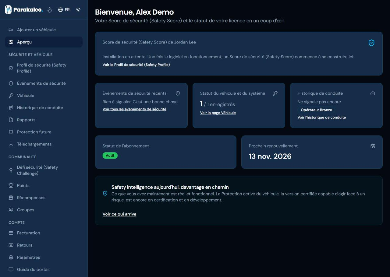Viewport: 390px width, 277px height.
Task: Click the Bienvenue, Alex Demo heading
Action: click(134, 12)
